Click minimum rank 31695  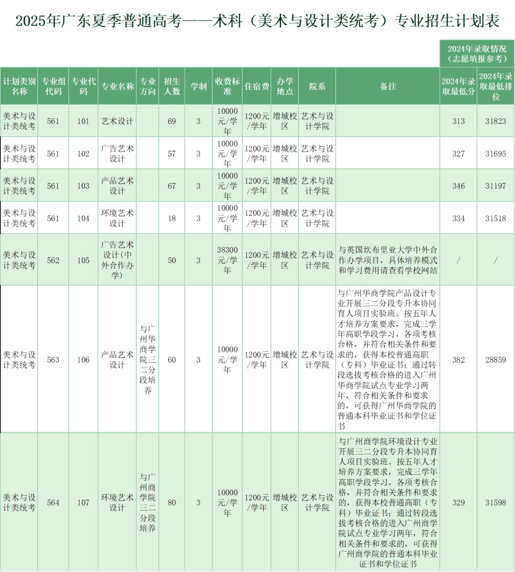[x=496, y=153]
